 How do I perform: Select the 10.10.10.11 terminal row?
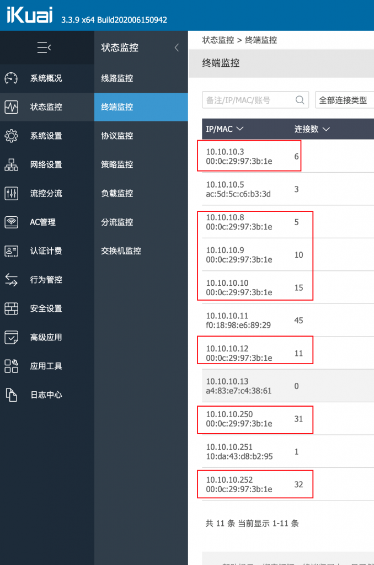(x=288, y=320)
